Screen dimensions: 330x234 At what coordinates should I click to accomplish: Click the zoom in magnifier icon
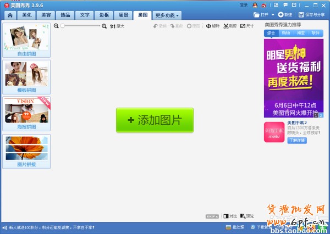[x=105, y=26]
